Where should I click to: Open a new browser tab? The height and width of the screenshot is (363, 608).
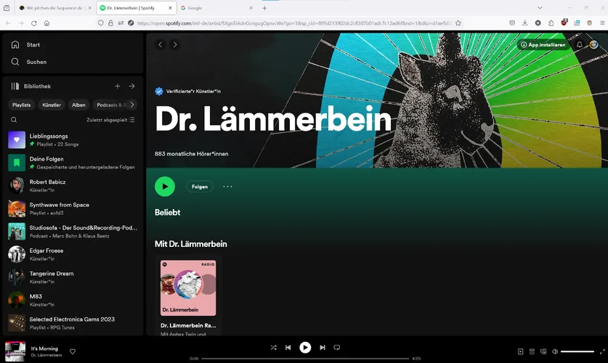[264, 8]
